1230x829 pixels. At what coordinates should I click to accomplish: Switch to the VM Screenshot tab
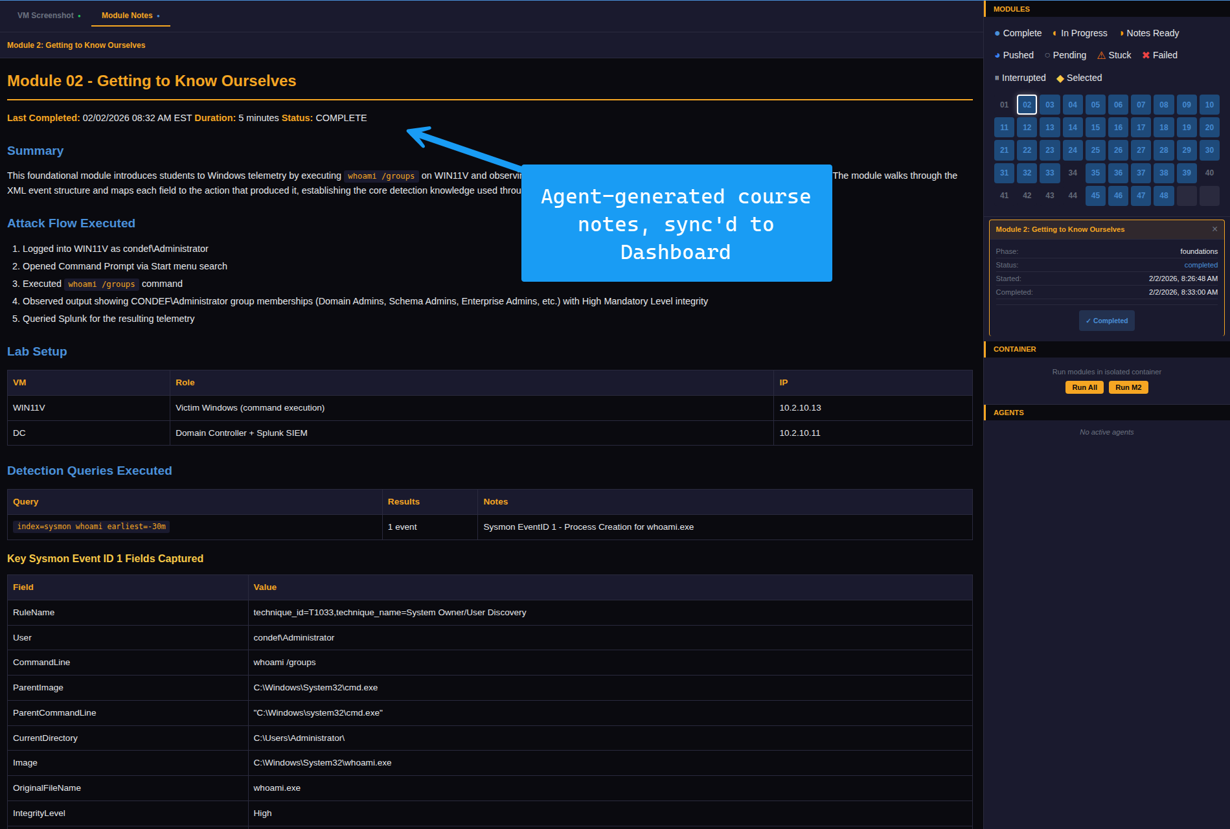click(x=45, y=16)
